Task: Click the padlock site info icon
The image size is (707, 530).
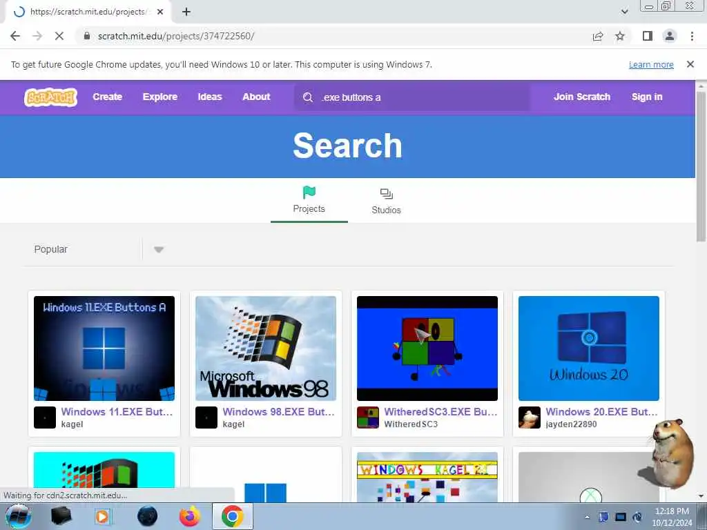Action: (x=87, y=36)
